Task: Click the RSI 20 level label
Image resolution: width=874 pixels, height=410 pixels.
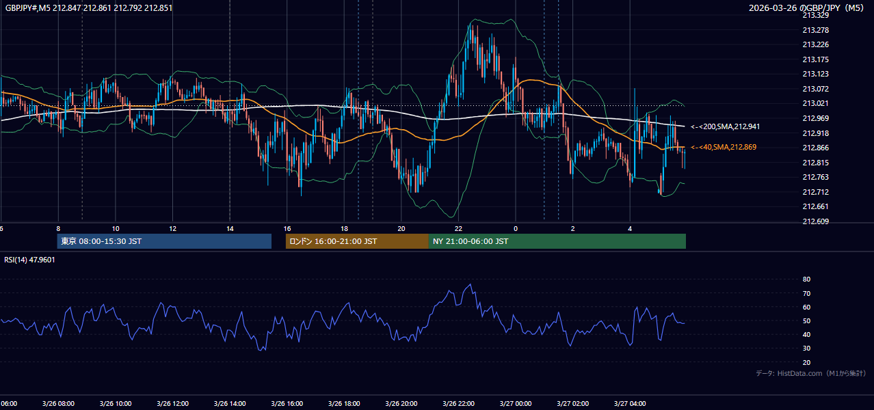Action: pyautogui.click(x=806, y=362)
